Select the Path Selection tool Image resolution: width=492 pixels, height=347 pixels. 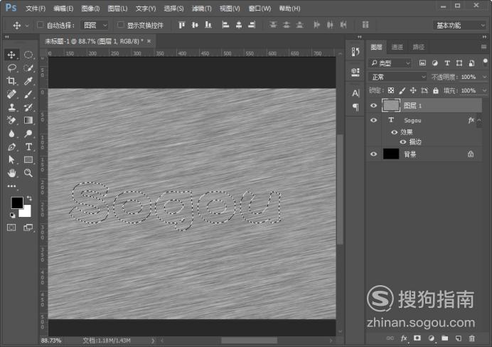(11, 160)
